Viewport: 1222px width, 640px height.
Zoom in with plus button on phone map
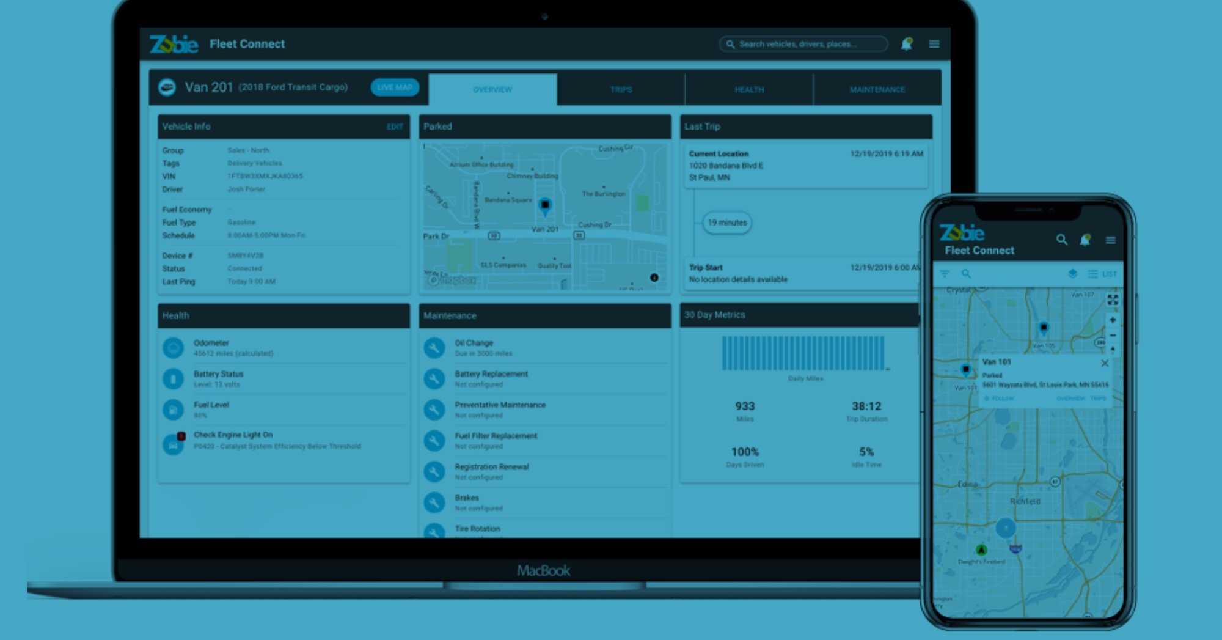point(1113,320)
